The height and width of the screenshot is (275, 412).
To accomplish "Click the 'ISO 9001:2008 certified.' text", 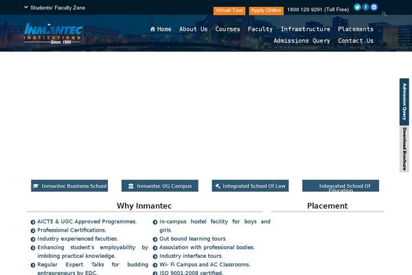I will [192, 273].
